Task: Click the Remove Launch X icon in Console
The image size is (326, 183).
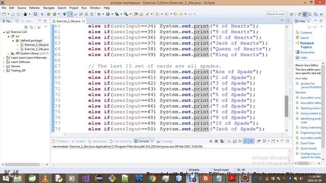Action: [216, 141]
